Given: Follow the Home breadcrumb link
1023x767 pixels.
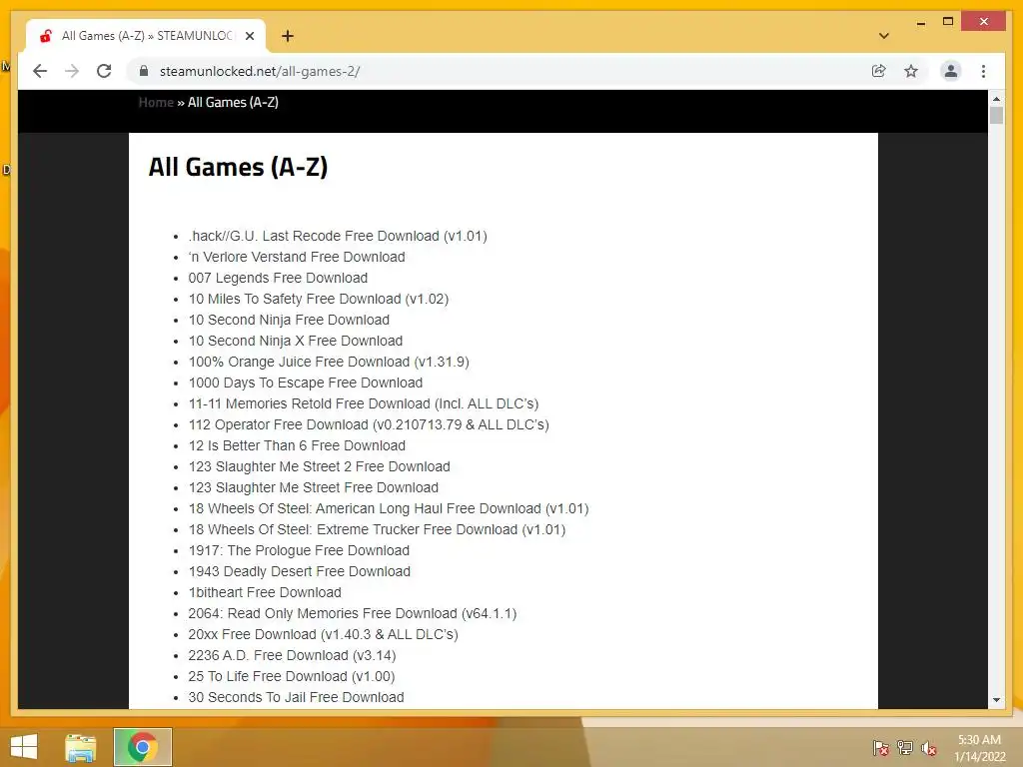Looking at the screenshot, I should 156,103.
